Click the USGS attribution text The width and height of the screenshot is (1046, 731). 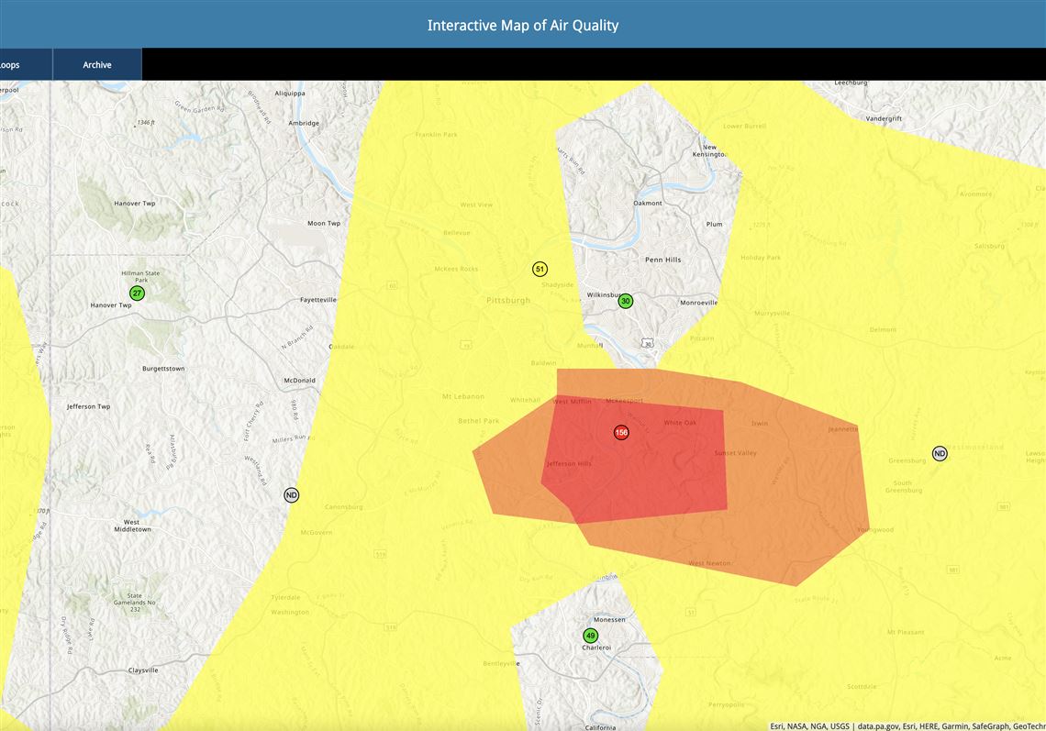[x=840, y=725]
